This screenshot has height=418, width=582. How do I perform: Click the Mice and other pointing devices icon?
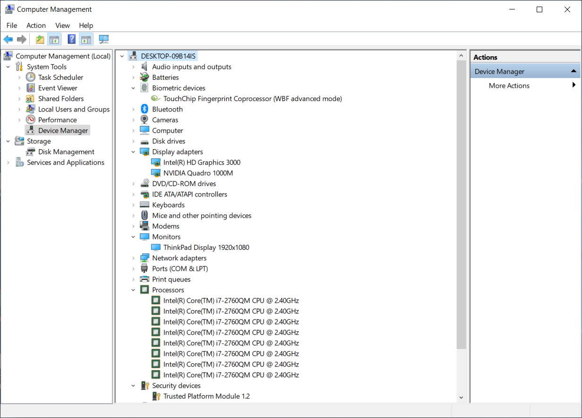coord(145,215)
